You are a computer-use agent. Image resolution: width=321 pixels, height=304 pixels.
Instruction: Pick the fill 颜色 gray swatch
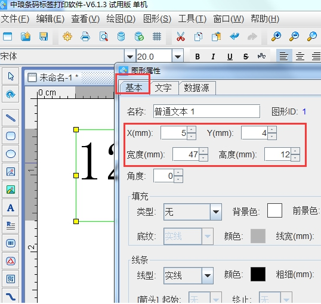point(258,236)
